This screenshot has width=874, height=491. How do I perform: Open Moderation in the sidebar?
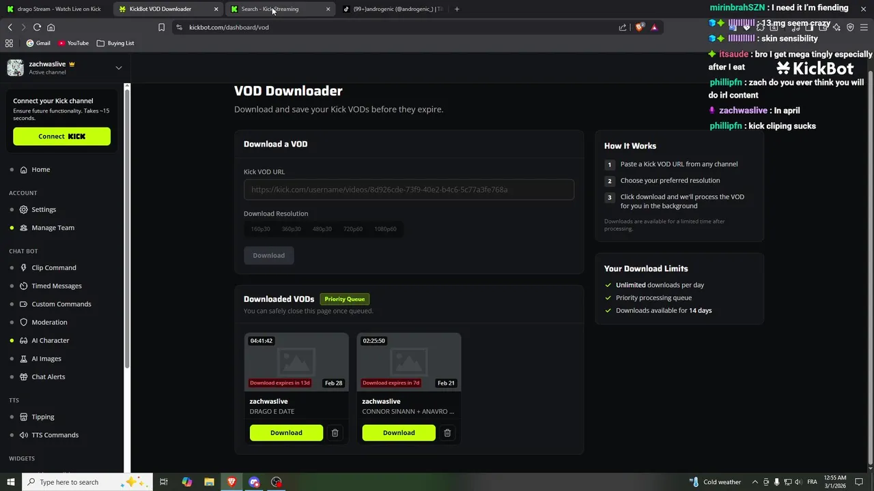pos(49,323)
